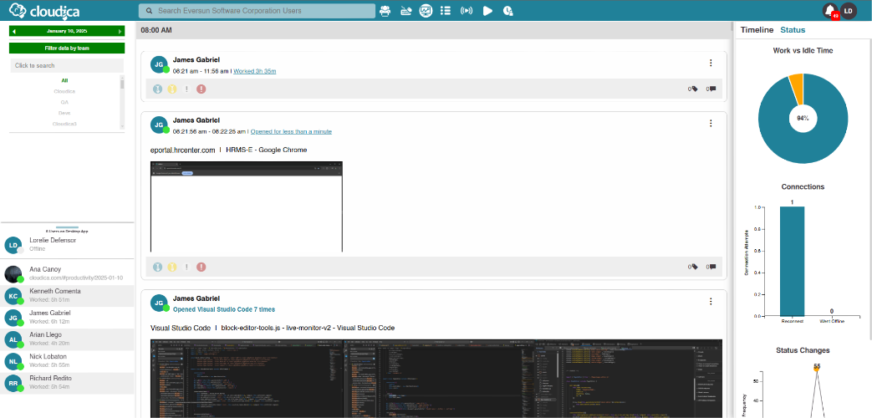
Task: Open the three-dot menu on the Visual Studio Code card
Action: tap(711, 301)
